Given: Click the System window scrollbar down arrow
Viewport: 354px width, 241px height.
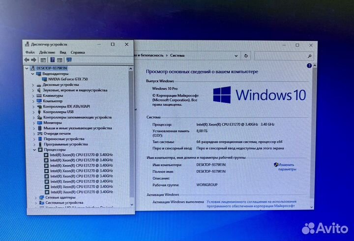Looking at the screenshot, I should [x=312, y=207].
